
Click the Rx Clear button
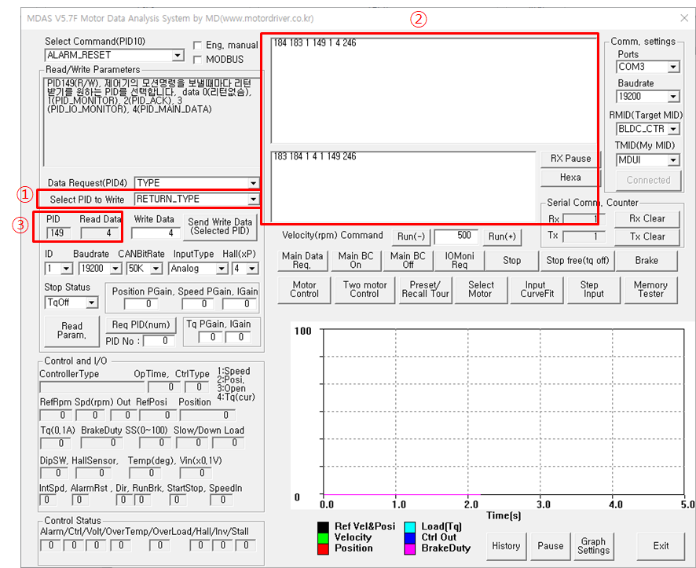647,218
